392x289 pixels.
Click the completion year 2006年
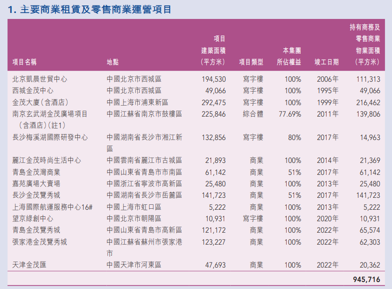click(328, 79)
